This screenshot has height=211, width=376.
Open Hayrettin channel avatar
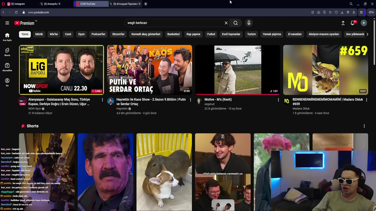click(x=110, y=101)
